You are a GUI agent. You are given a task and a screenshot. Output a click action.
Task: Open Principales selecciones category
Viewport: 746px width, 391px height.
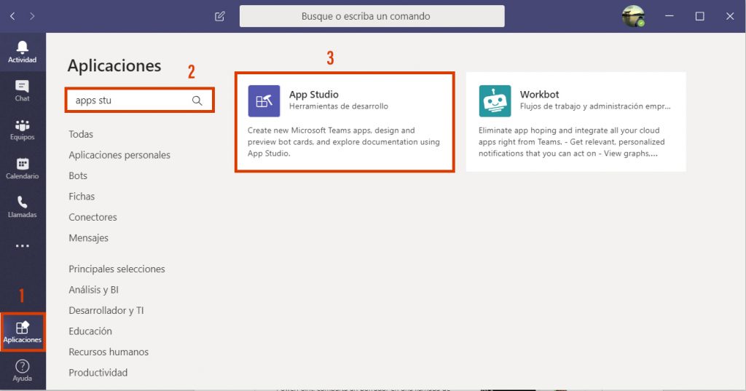[117, 269]
